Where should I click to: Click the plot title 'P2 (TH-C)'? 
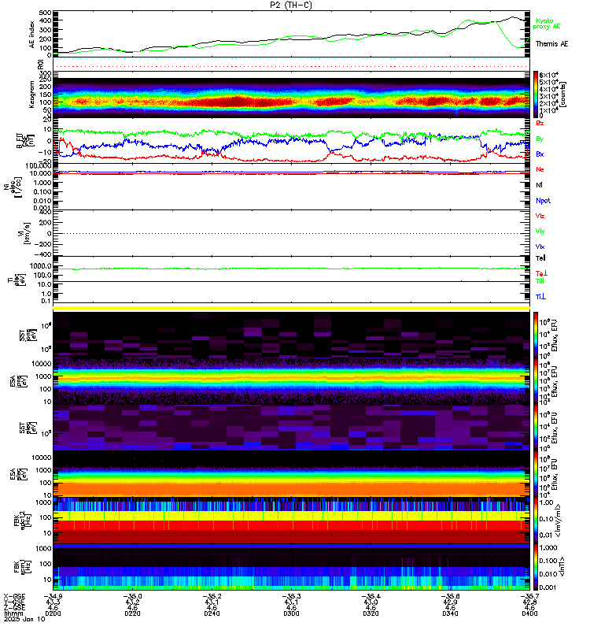click(x=290, y=5)
